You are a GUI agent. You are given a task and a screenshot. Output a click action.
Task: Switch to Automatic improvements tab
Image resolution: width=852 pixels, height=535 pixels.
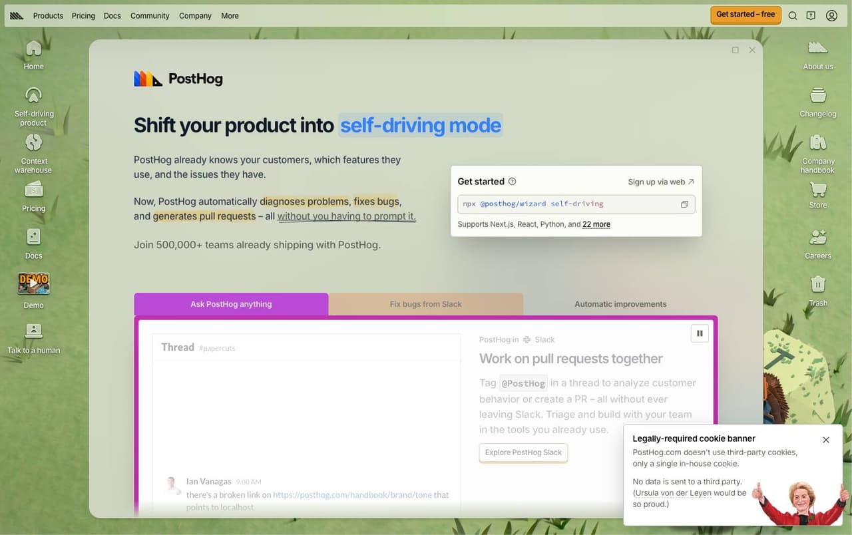tap(620, 304)
